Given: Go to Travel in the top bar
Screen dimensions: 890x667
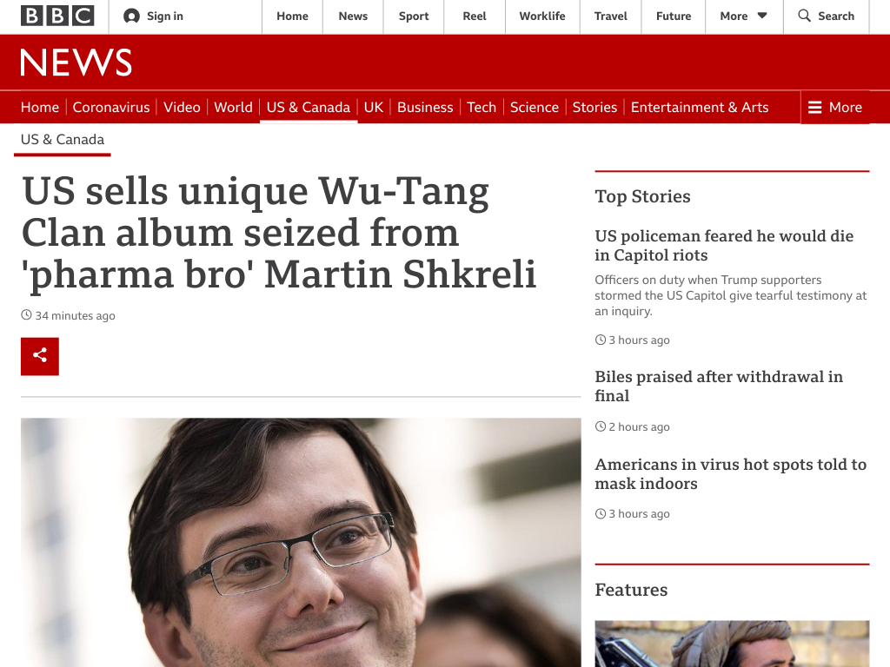Looking at the screenshot, I should [x=611, y=16].
